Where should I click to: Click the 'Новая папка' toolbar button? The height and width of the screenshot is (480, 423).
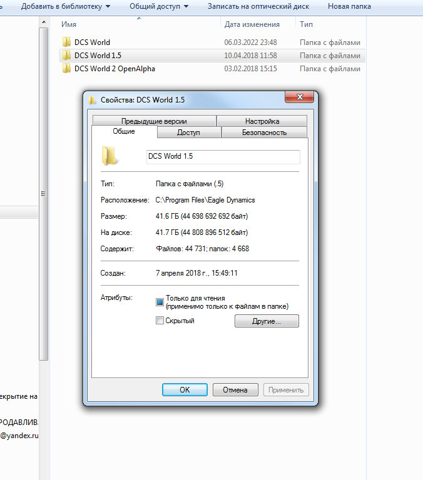pos(349,6)
